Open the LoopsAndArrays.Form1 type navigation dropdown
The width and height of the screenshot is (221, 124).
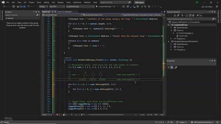click(102, 15)
